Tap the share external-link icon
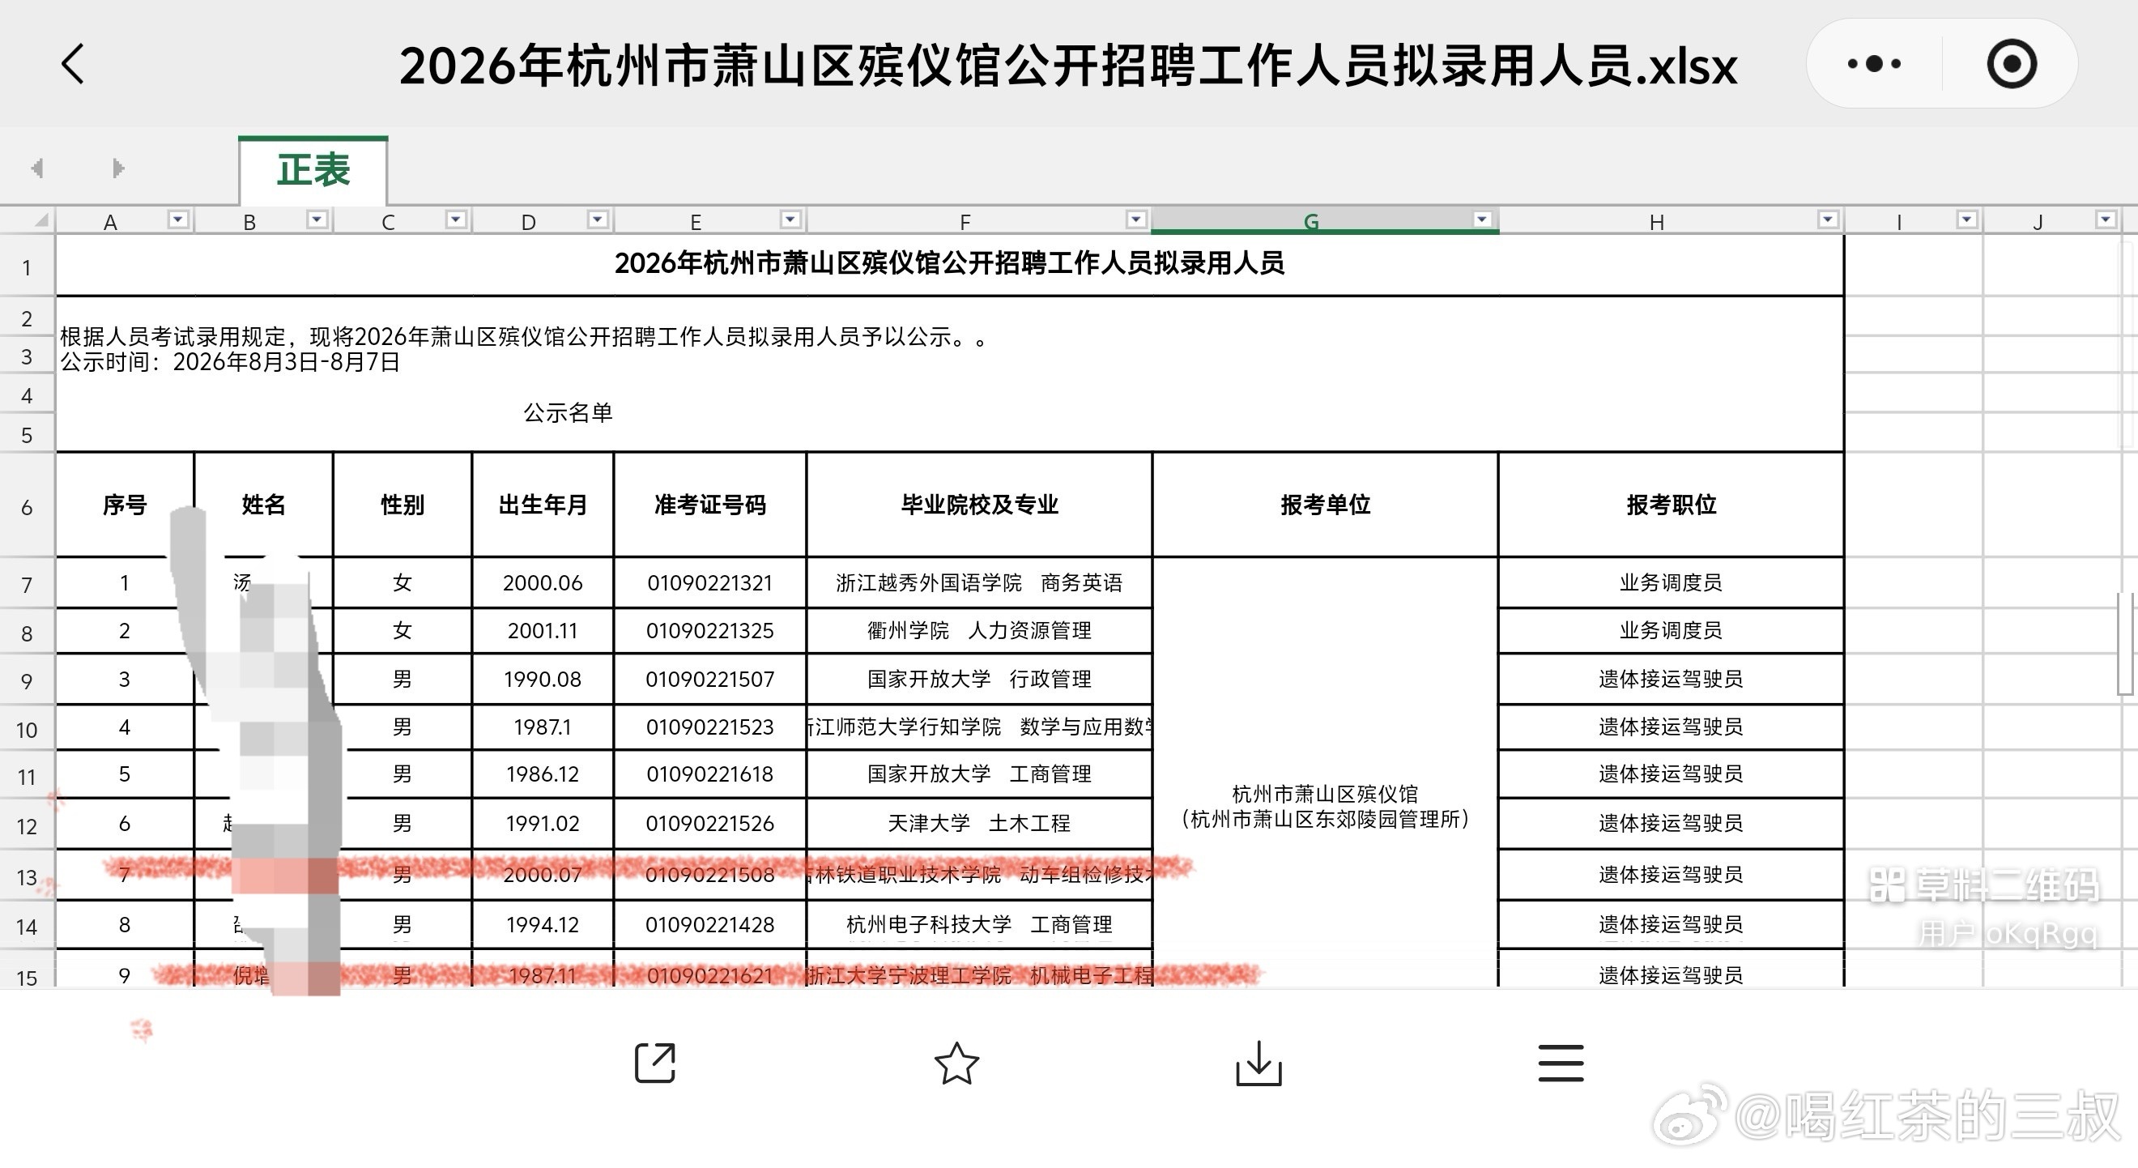This screenshot has width=2138, height=1168. click(655, 1063)
